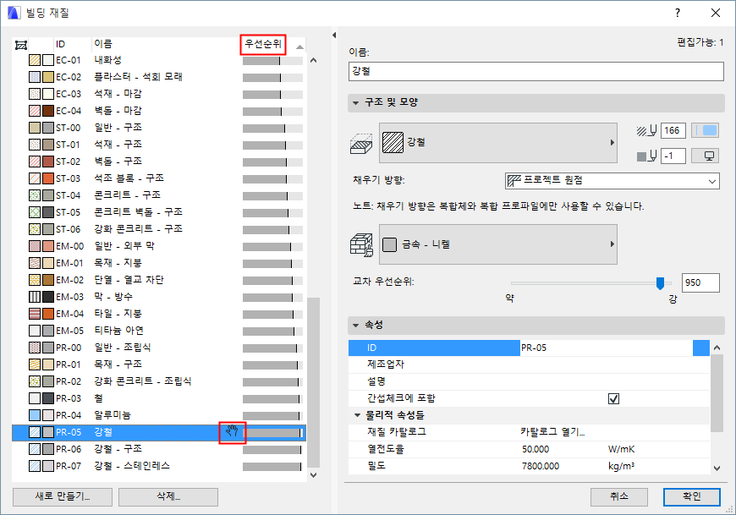Click the 밀도 value 7800.000
This screenshot has height=515, width=736.
(x=541, y=466)
